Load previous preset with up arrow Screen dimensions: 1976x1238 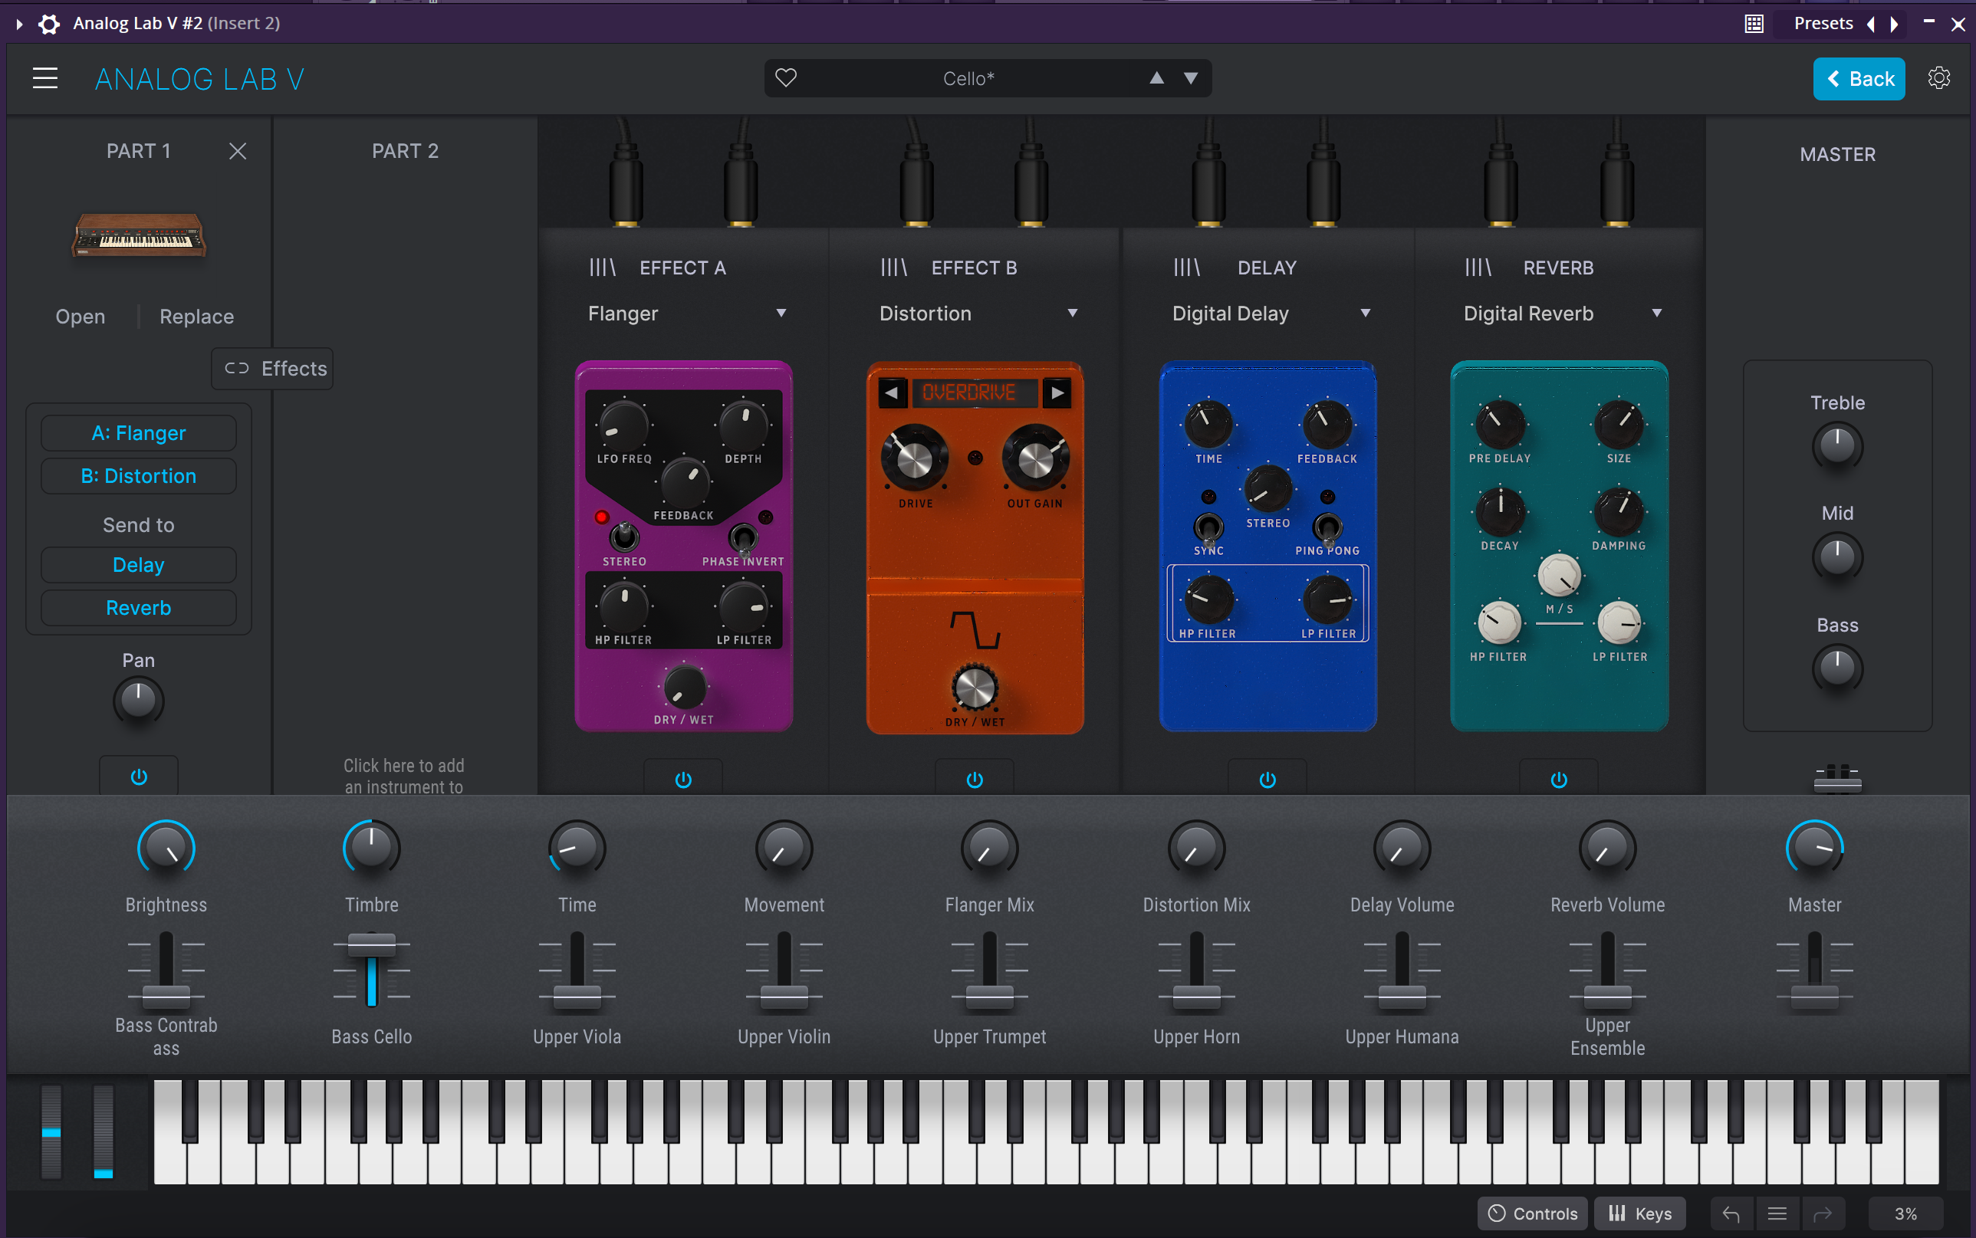(1156, 77)
